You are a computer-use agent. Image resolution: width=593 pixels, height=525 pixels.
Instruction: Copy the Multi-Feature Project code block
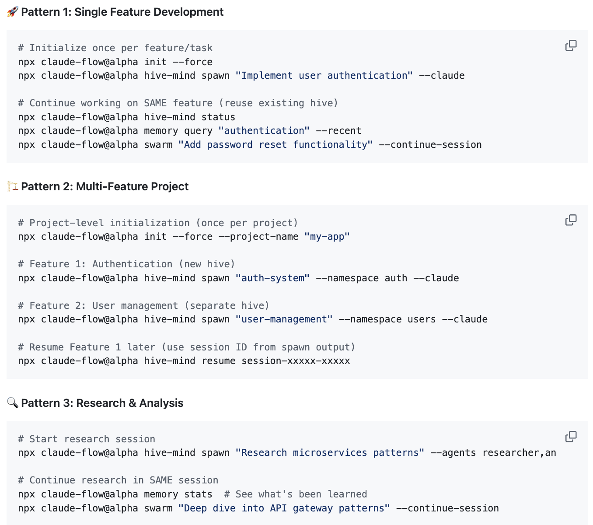tap(571, 220)
